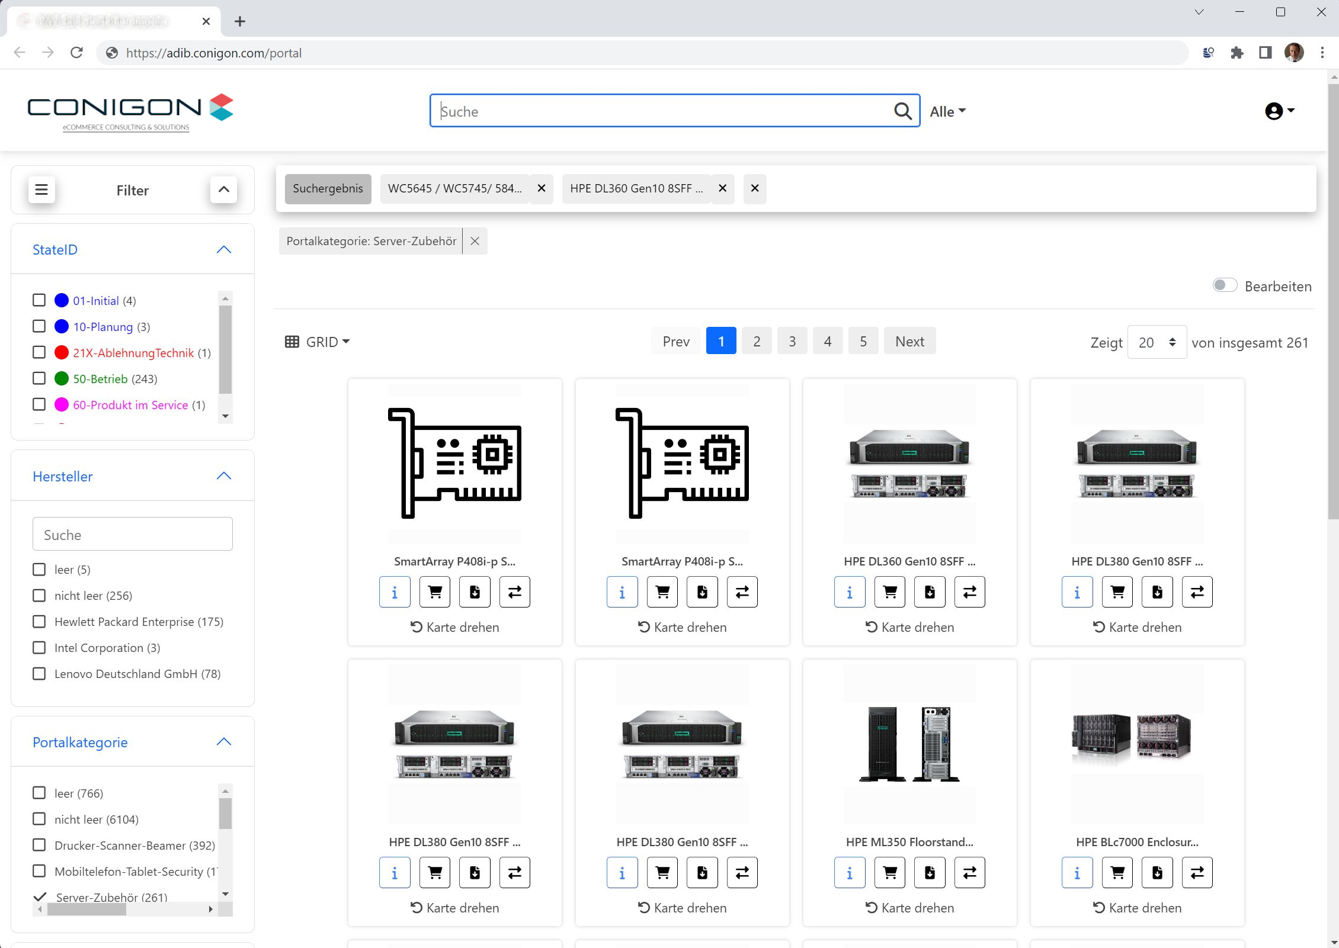The height and width of the screenshot is (948, 1339).
Task: Open the GRID view dropdown
Action: click(318, 342)
